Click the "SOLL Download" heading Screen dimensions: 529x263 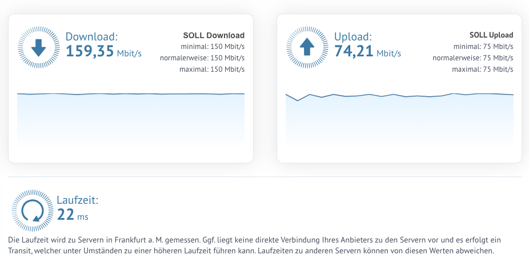point(214,35)
